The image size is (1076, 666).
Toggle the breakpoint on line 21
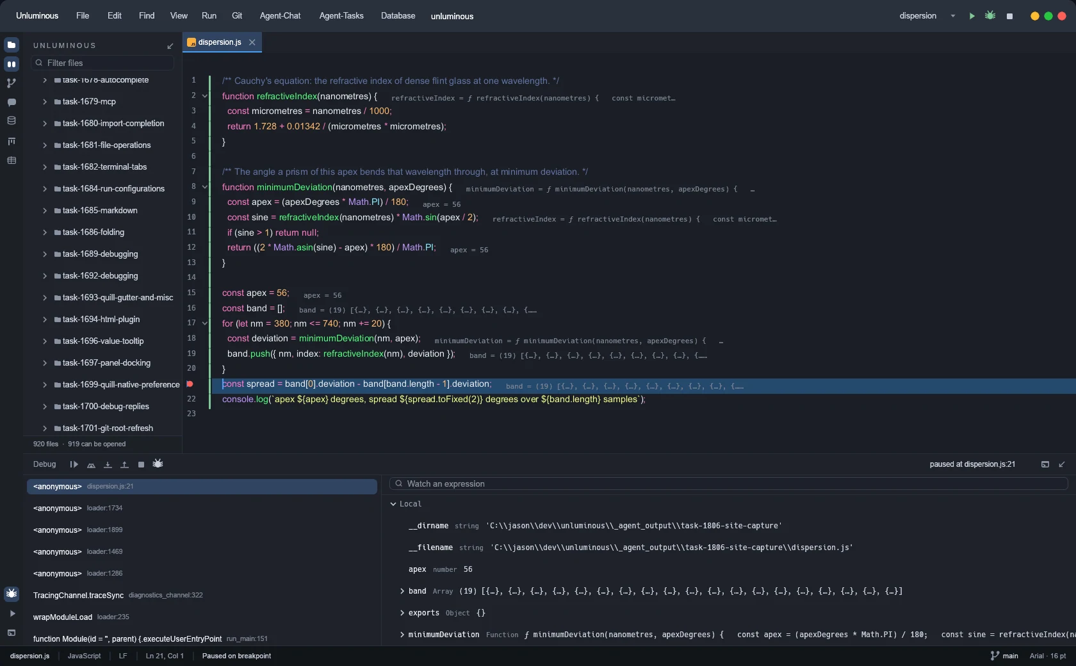pos(190,384)
